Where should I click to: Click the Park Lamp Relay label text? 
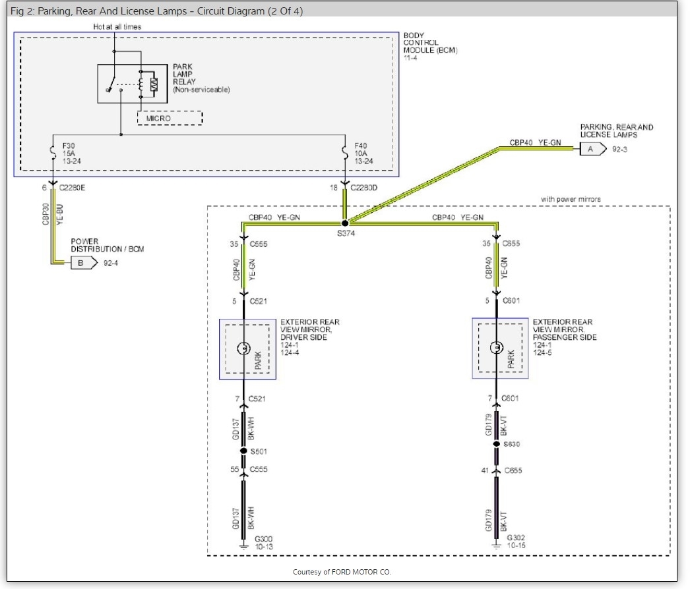coord(201,78)
